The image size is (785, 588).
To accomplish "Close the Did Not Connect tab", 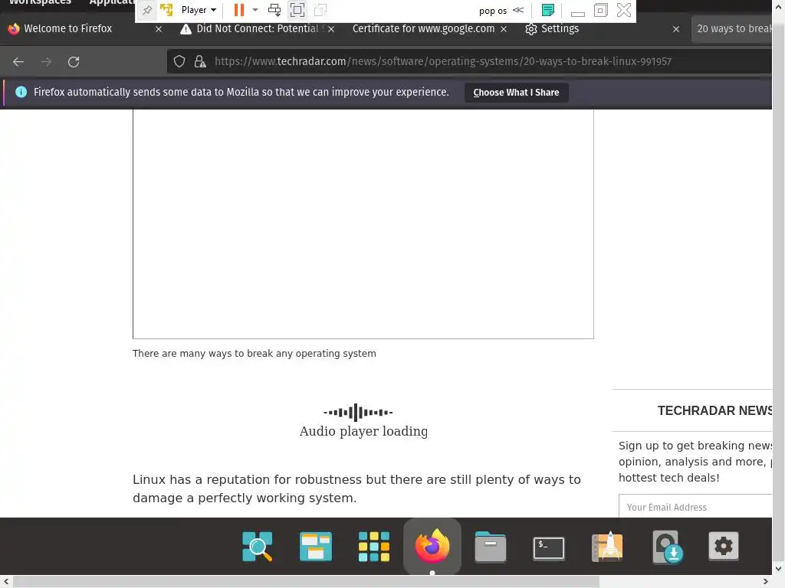I will [331, 29].
